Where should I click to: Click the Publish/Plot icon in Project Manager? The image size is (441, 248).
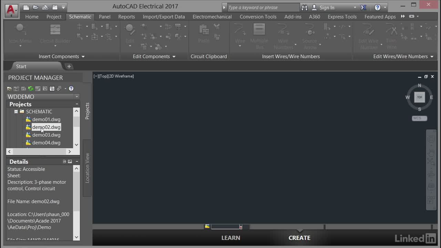coord(59,89)
